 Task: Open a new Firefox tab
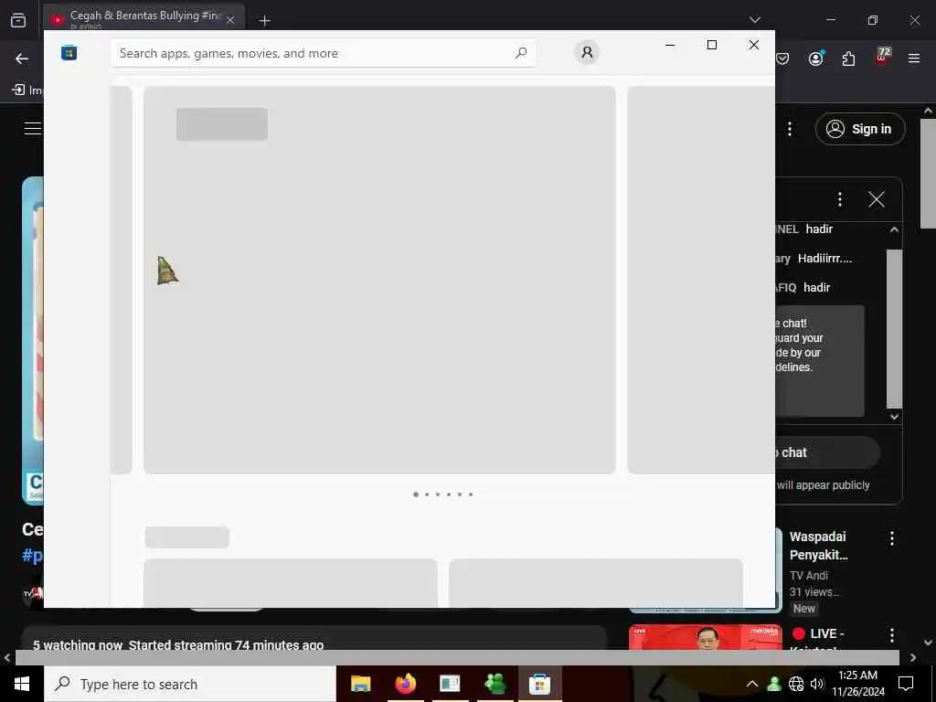[x=264, y=20]
